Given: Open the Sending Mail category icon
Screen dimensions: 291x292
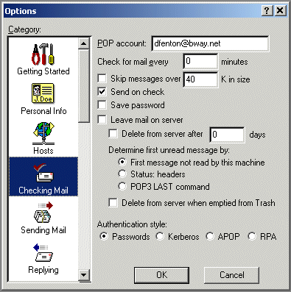Looking at the screenshot, I should (43, 213).
